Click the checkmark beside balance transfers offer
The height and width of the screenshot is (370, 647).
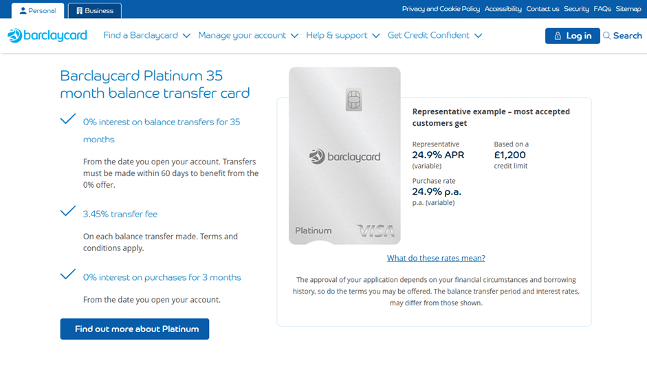click(x=68, y=120)
